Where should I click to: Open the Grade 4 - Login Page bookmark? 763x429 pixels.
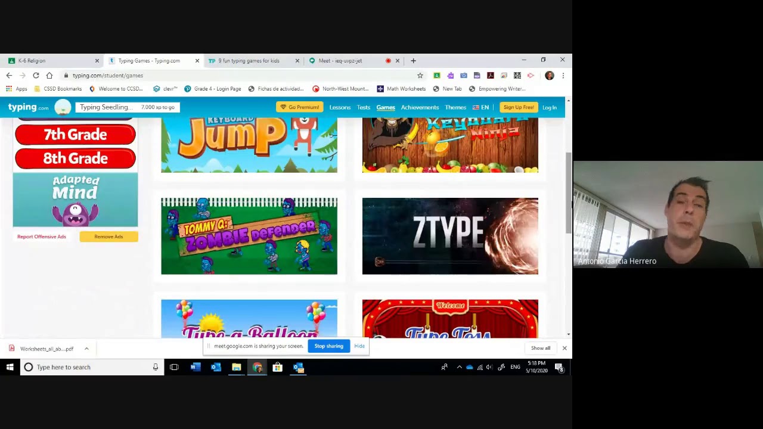click(213, 89)
